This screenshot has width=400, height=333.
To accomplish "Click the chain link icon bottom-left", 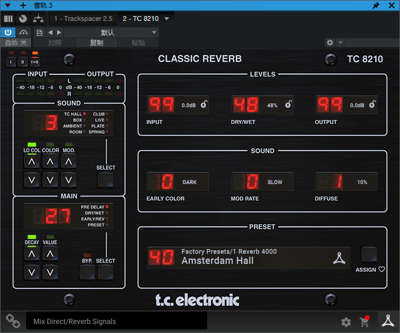I will [x=13, y=321].
